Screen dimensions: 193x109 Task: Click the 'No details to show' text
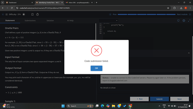108,88
